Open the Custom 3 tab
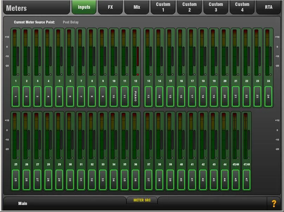The height and width of the screenshot is (212, 284). 216,7
